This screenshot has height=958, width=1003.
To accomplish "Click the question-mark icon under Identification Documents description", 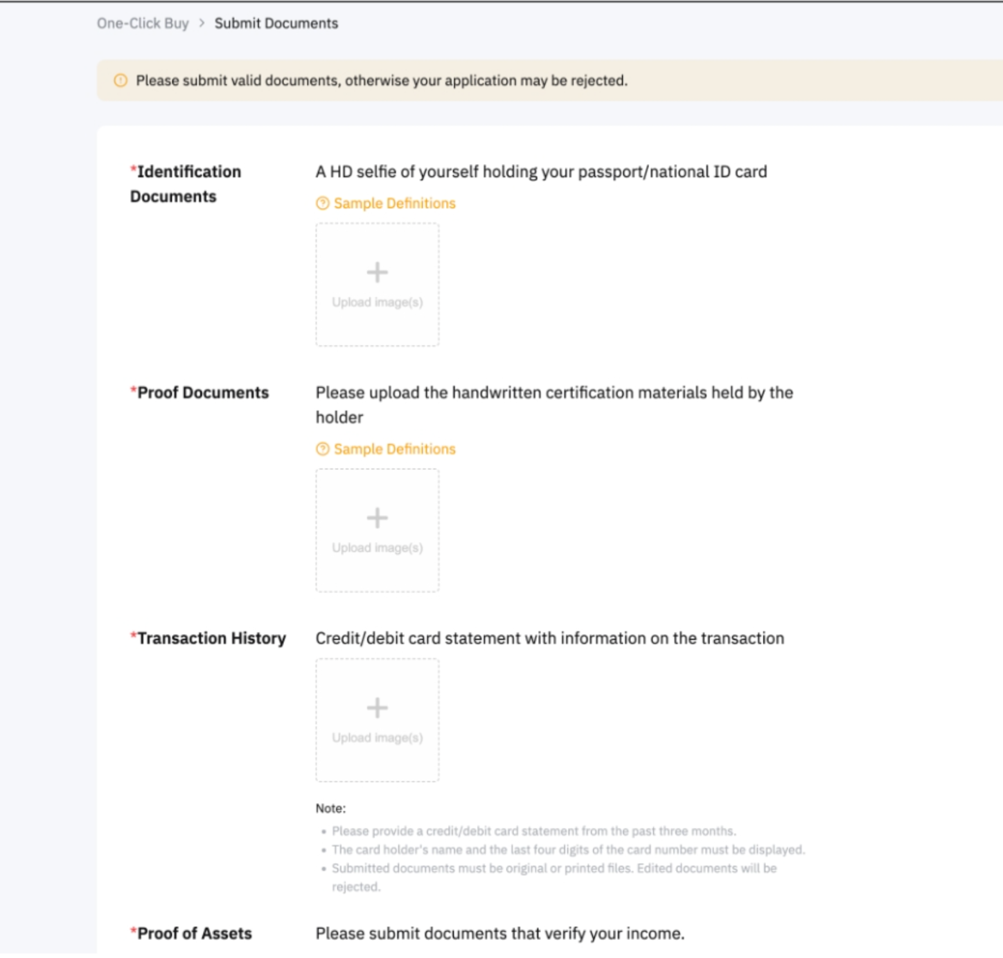I will point(322,204).
